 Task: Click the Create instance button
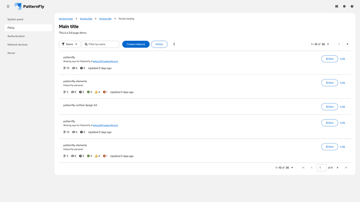pos(136,44)
